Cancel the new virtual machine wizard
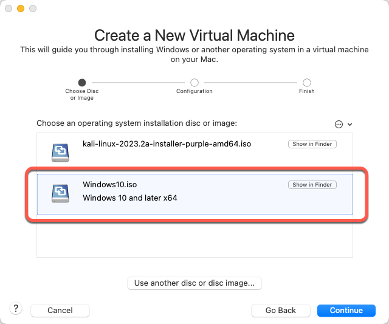Image resolution: width=389 pixels, height=324 pixels. [60, 311]
